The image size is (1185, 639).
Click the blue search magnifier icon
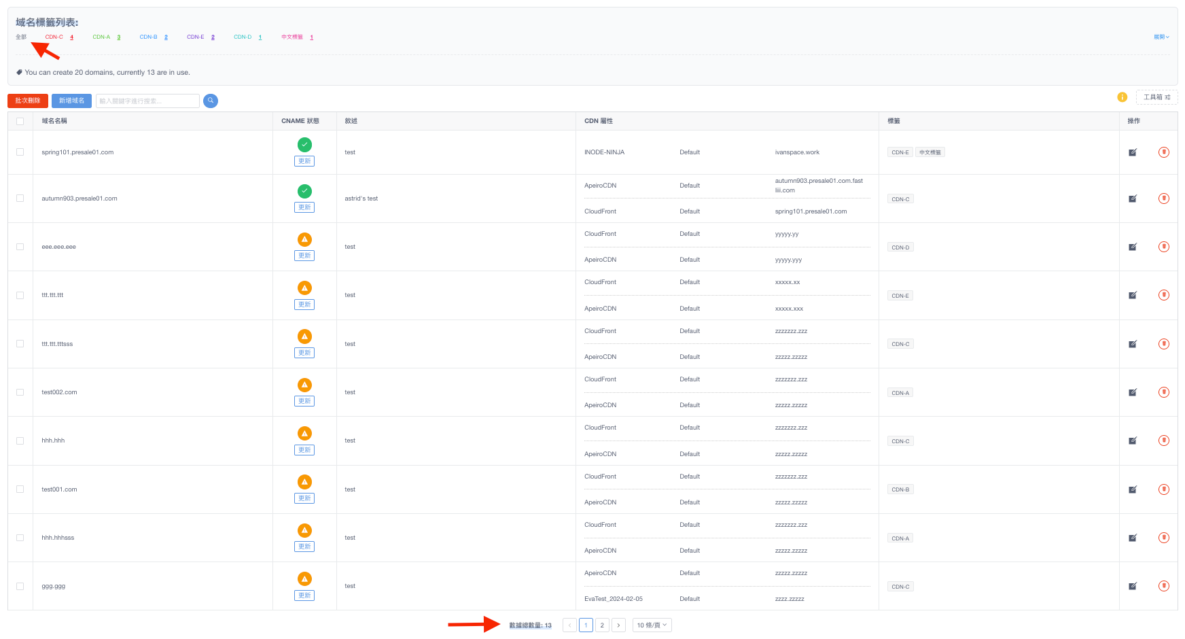click(x=211, y=101)
